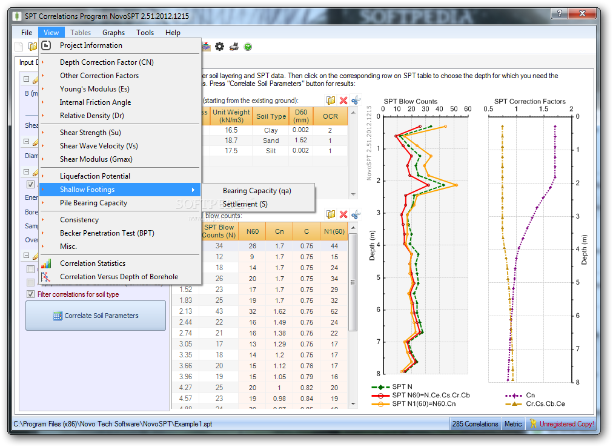Click soil layers table scroll down arrow
This screenshot has width=613, height=447.
(353, 194)
